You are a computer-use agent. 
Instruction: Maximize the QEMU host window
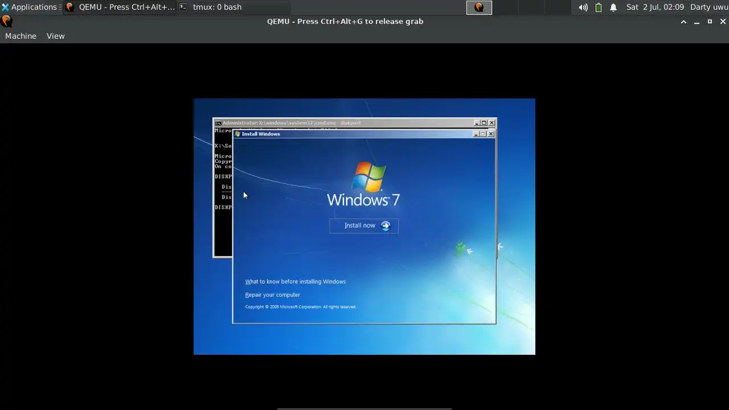[710, 22]
